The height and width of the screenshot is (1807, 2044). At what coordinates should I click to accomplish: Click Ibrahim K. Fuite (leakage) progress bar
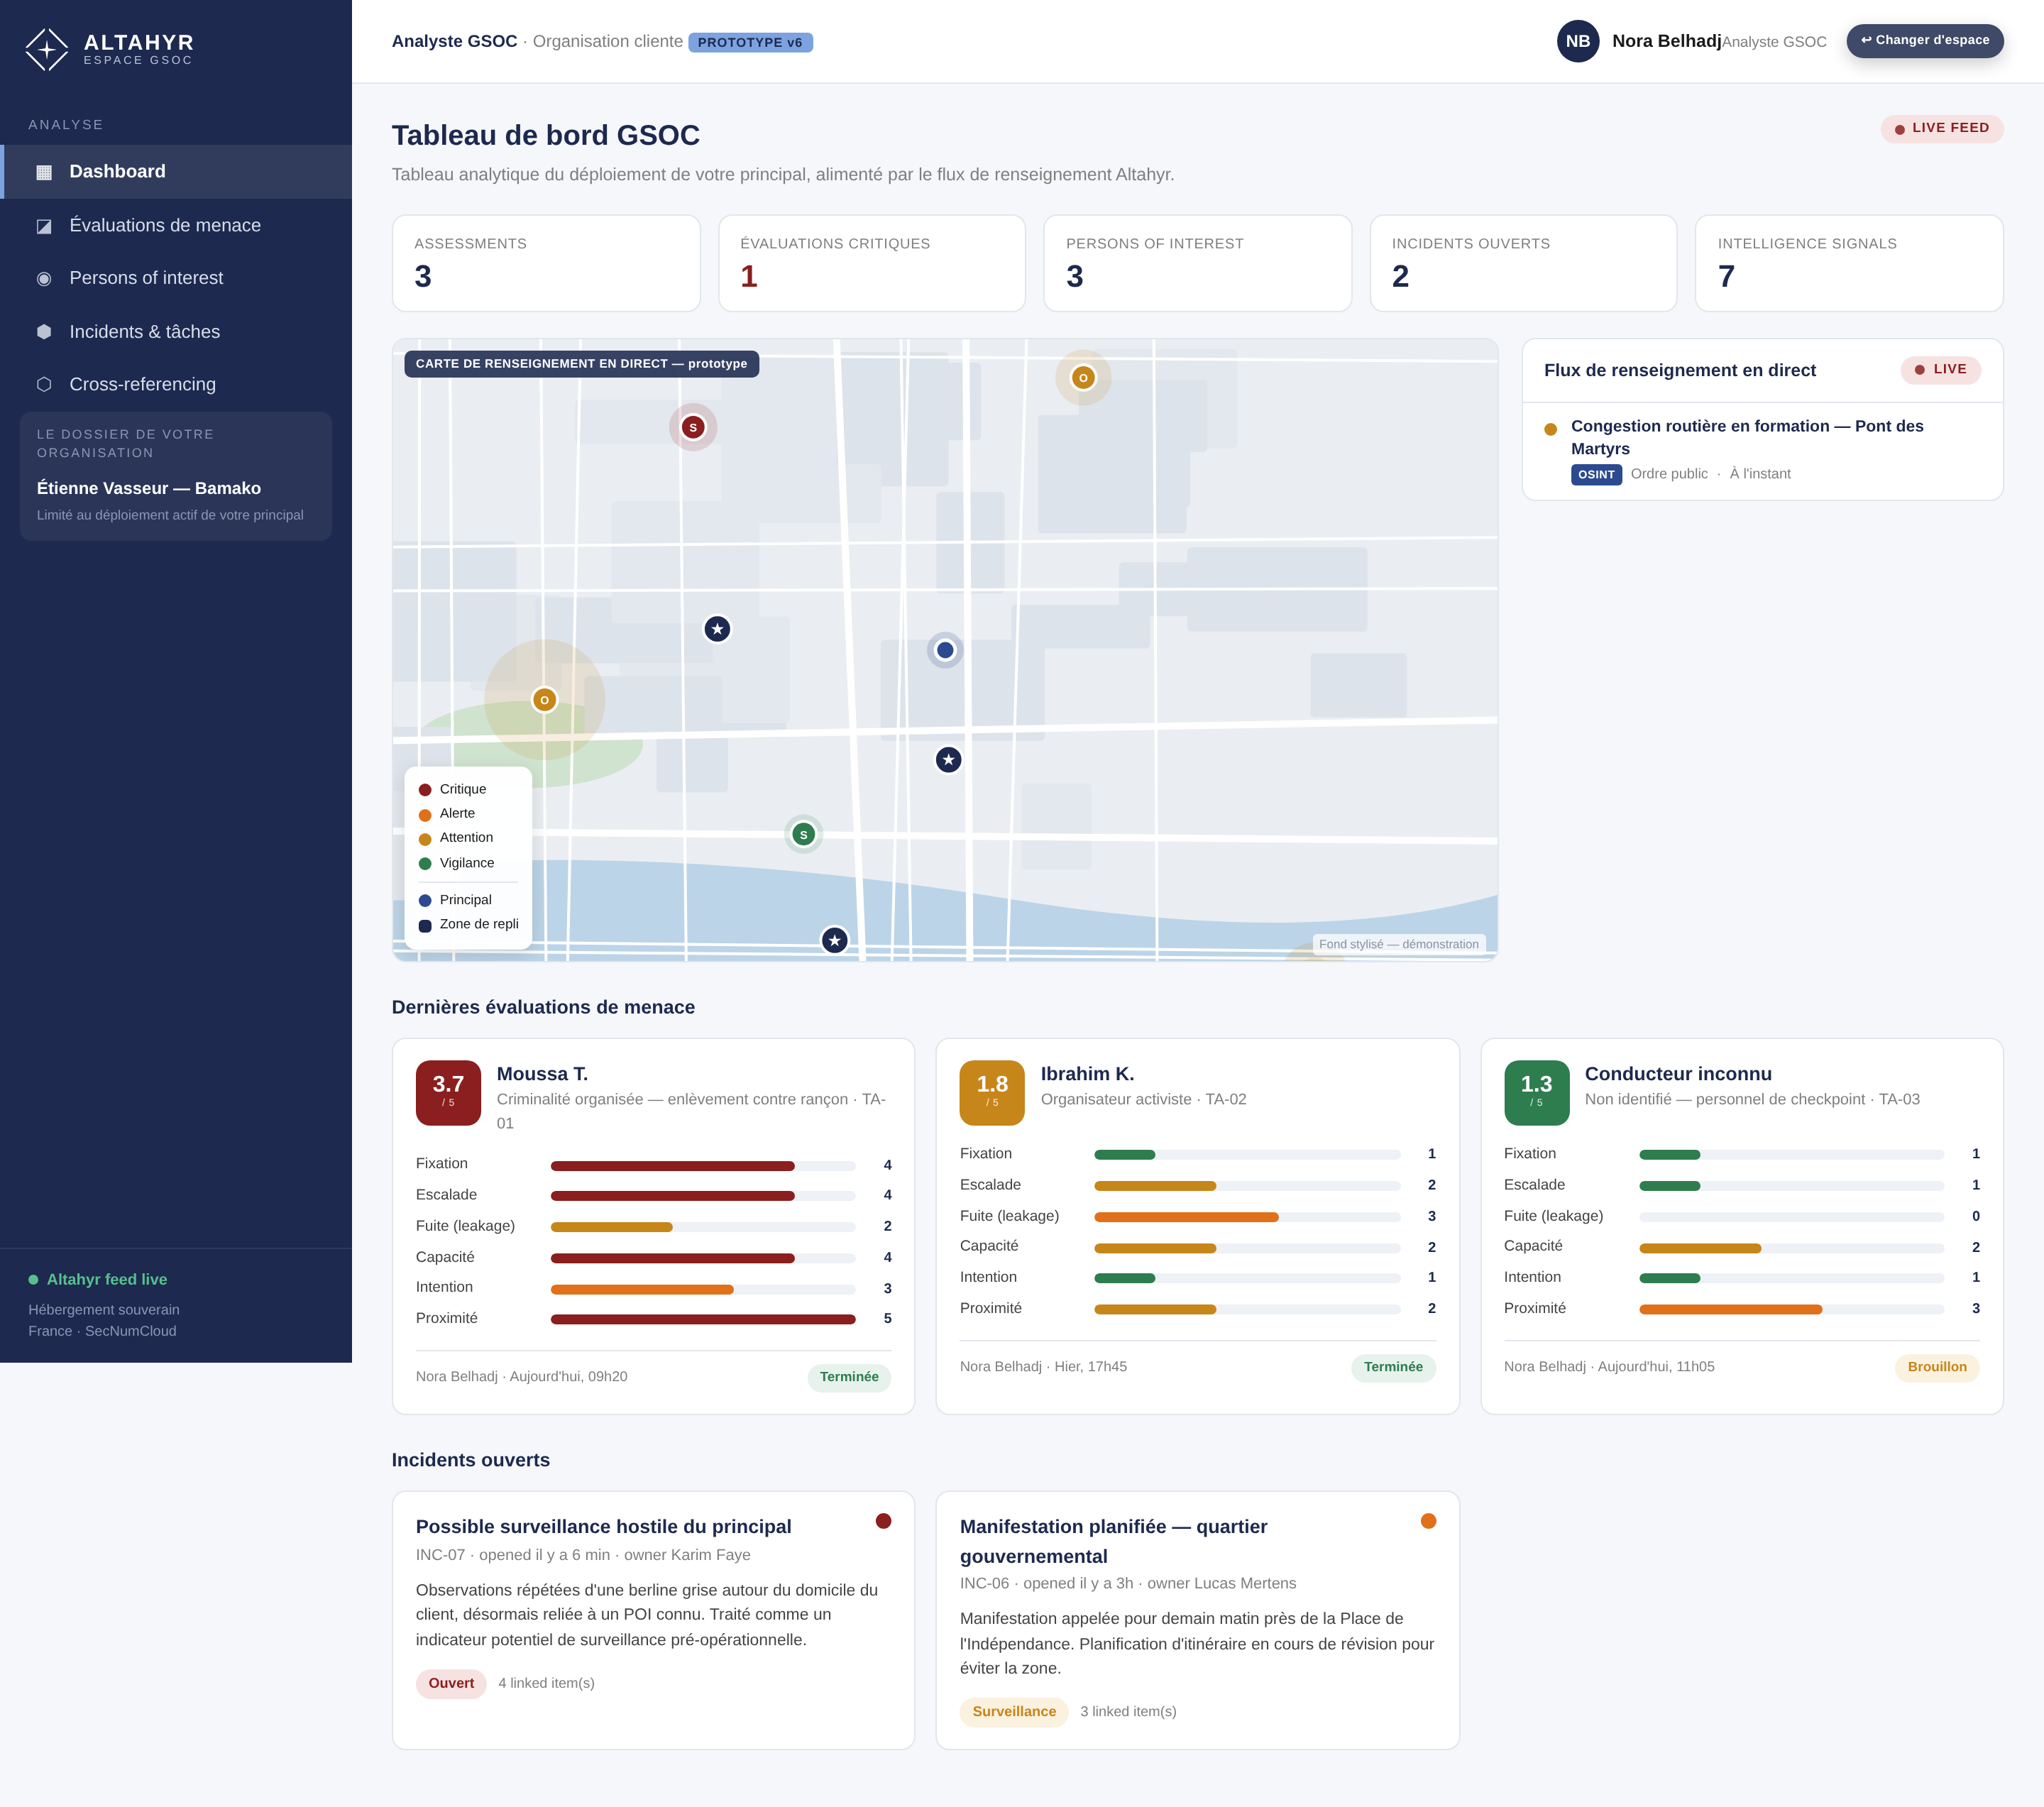[1247, 1217]
